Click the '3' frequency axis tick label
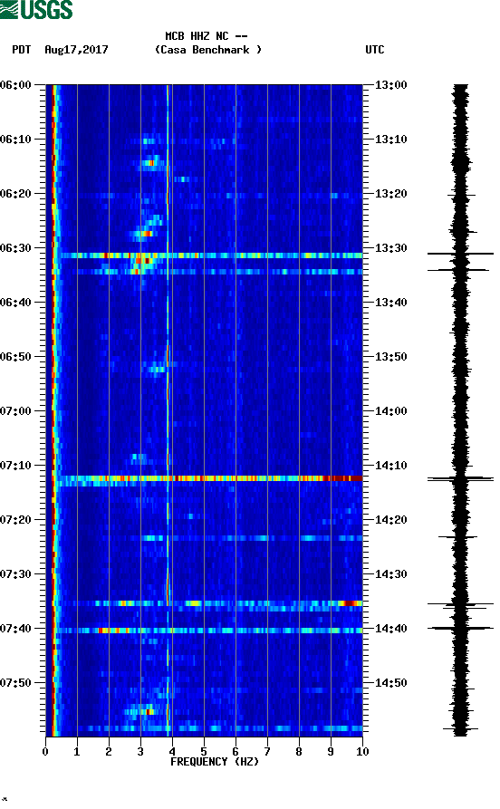500x809 pixels. pyautogui.click(x=140, y=752)
